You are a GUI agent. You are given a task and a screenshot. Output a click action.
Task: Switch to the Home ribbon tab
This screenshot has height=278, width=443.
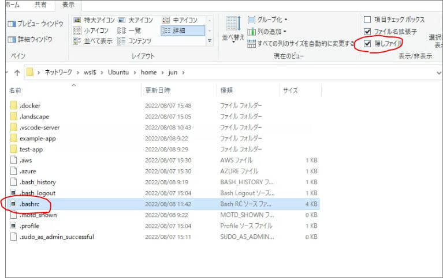(12, 5)
